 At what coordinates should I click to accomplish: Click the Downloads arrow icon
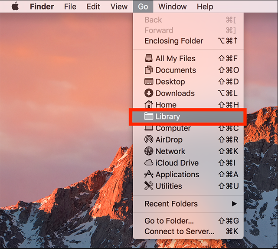[149, 93]
